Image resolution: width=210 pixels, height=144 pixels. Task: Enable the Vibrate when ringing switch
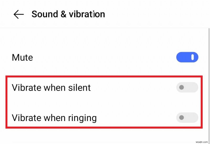click(x=187, y=118)
